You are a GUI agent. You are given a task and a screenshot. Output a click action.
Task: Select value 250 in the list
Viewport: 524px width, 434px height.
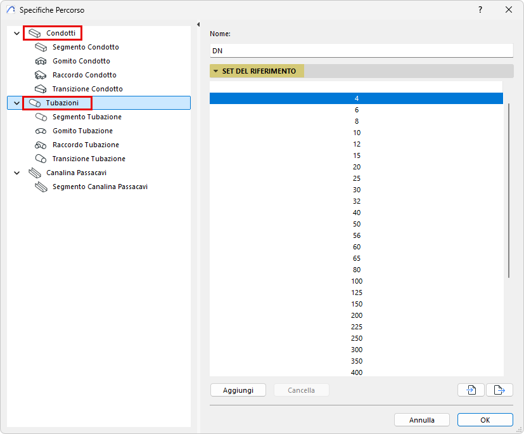coord(356,338)
